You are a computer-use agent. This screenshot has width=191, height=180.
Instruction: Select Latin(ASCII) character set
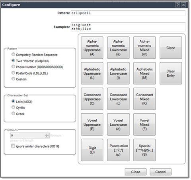pos(13,101)
